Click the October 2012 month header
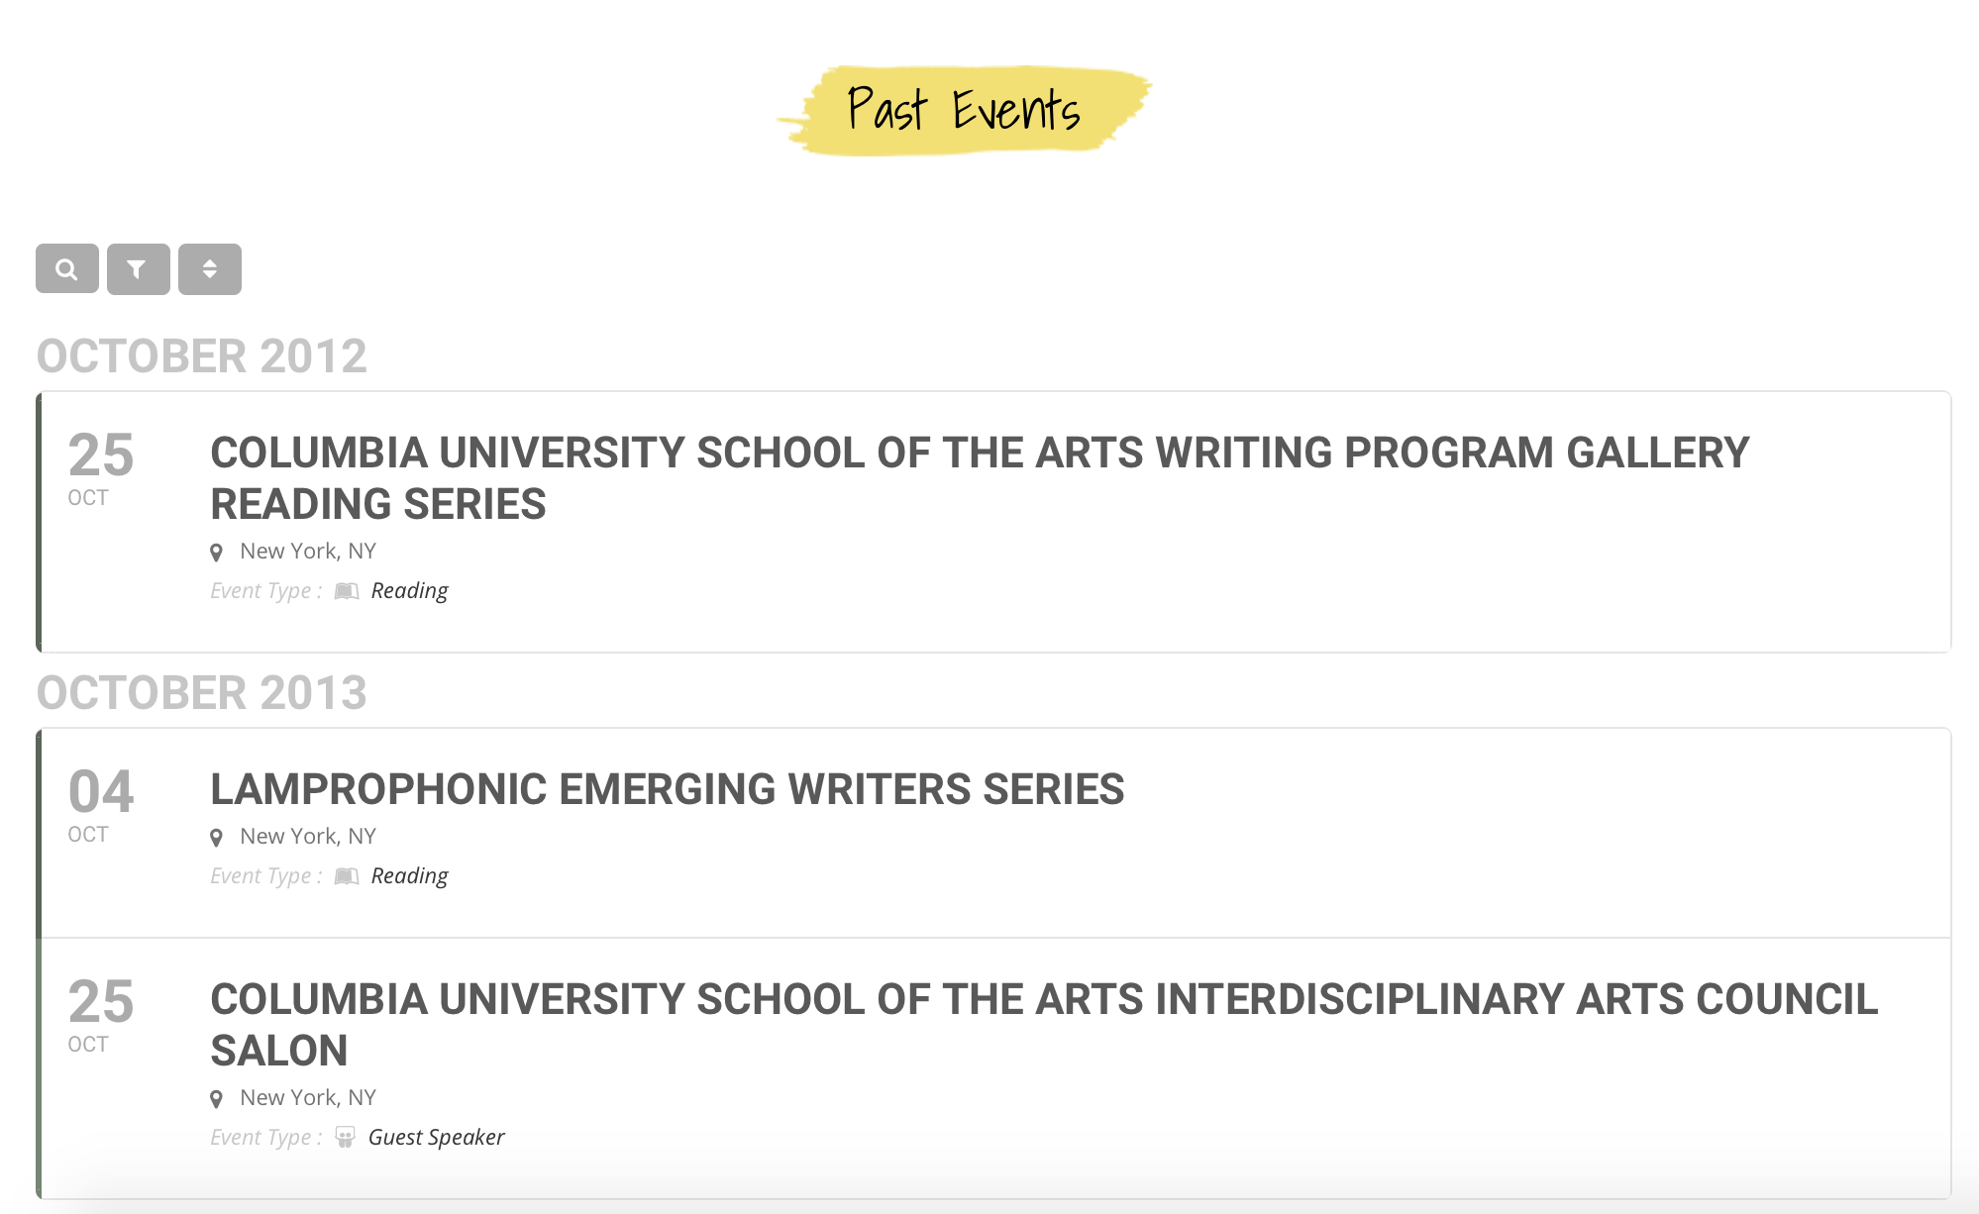 coord(201,356)
